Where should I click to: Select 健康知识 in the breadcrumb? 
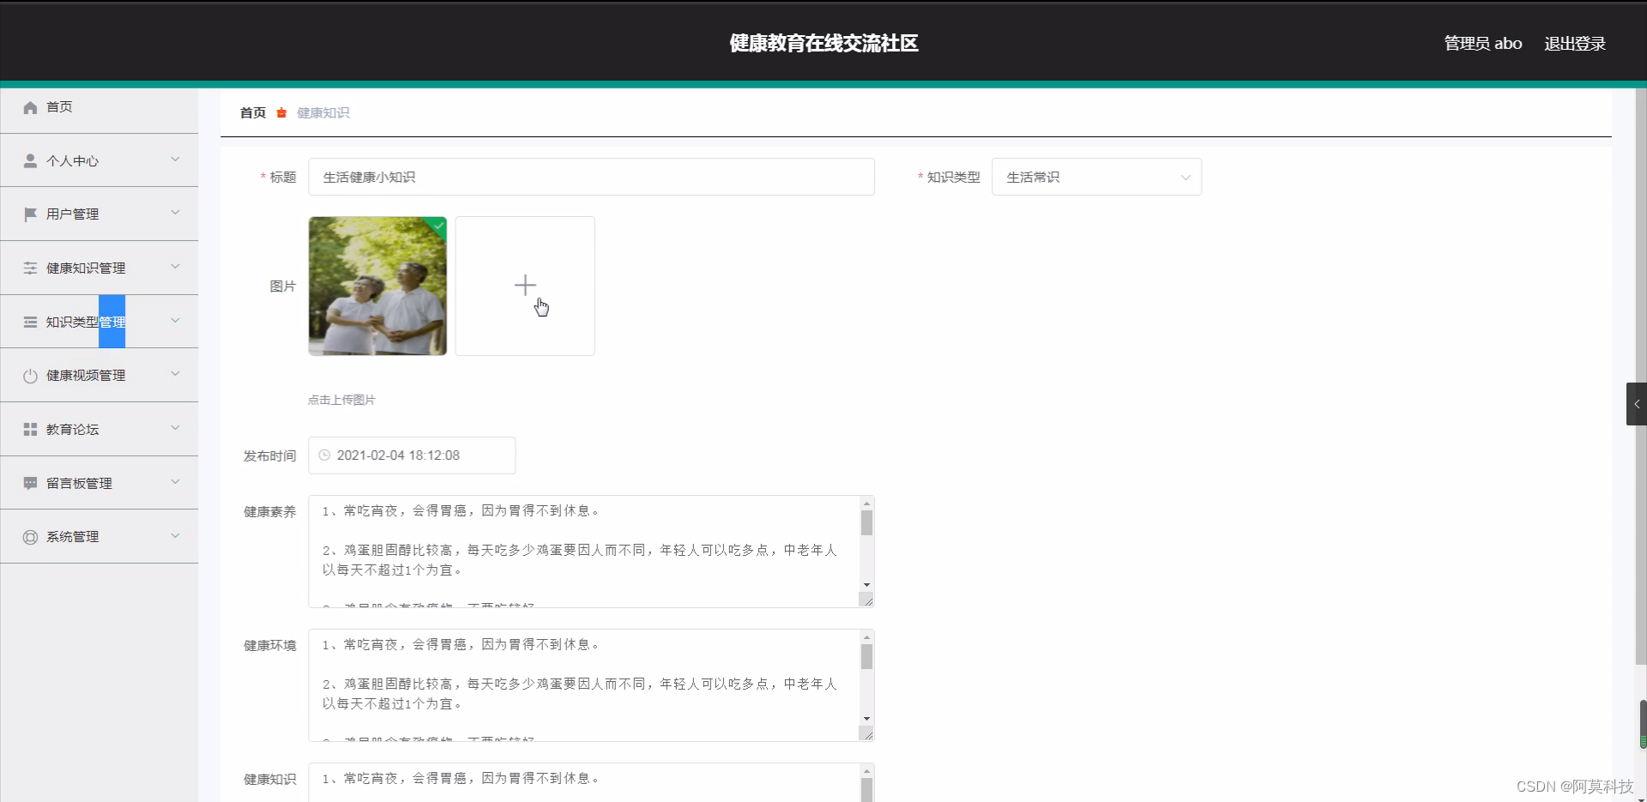click(x=322, y=112)
